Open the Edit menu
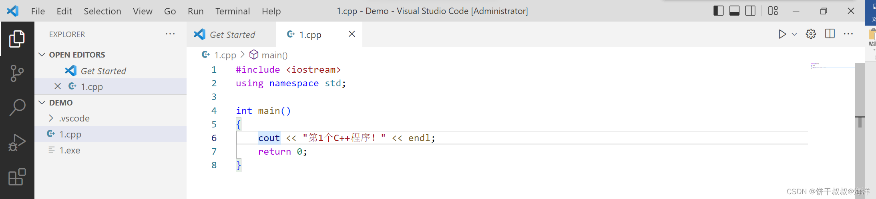This screenshot has width=876, height=199. coord(64,11)
